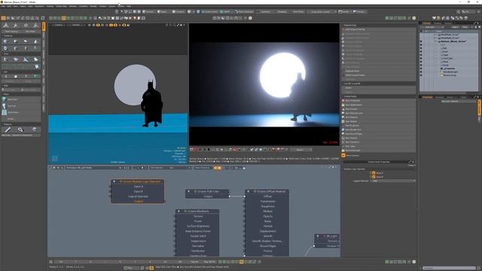Click Diffuse input on Diffuse Material node
The height and width of the screenshot is (271, 482).
coord(267,196)
